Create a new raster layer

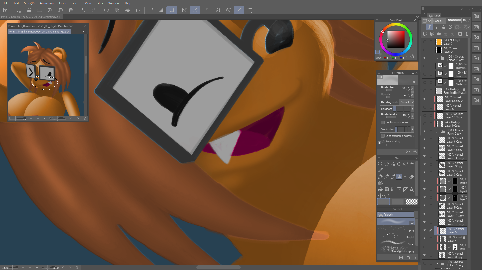pos(425,34)
